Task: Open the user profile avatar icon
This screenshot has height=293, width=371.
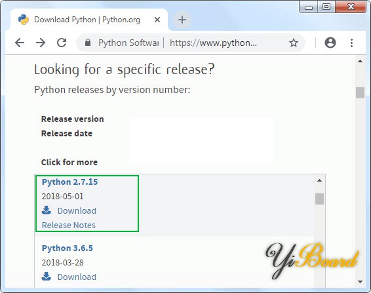Action: coord(330,43)
